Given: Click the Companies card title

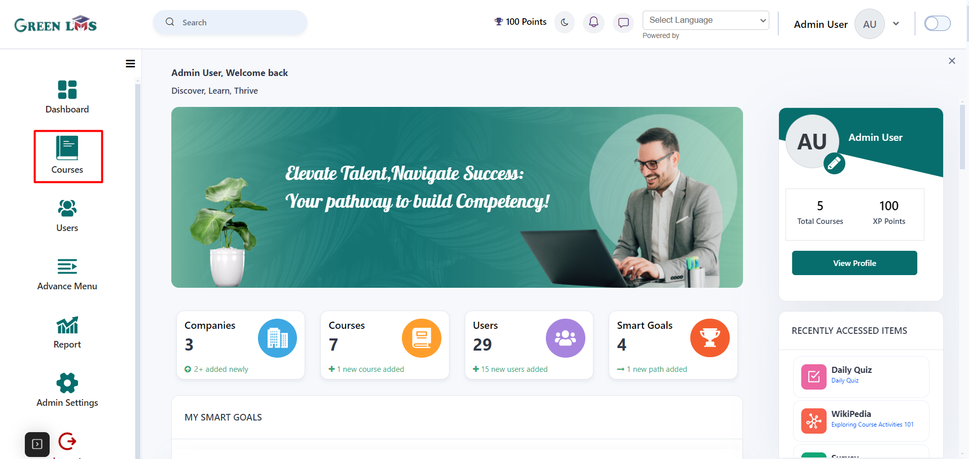Looking at the screenshot, I should (210, 325).
